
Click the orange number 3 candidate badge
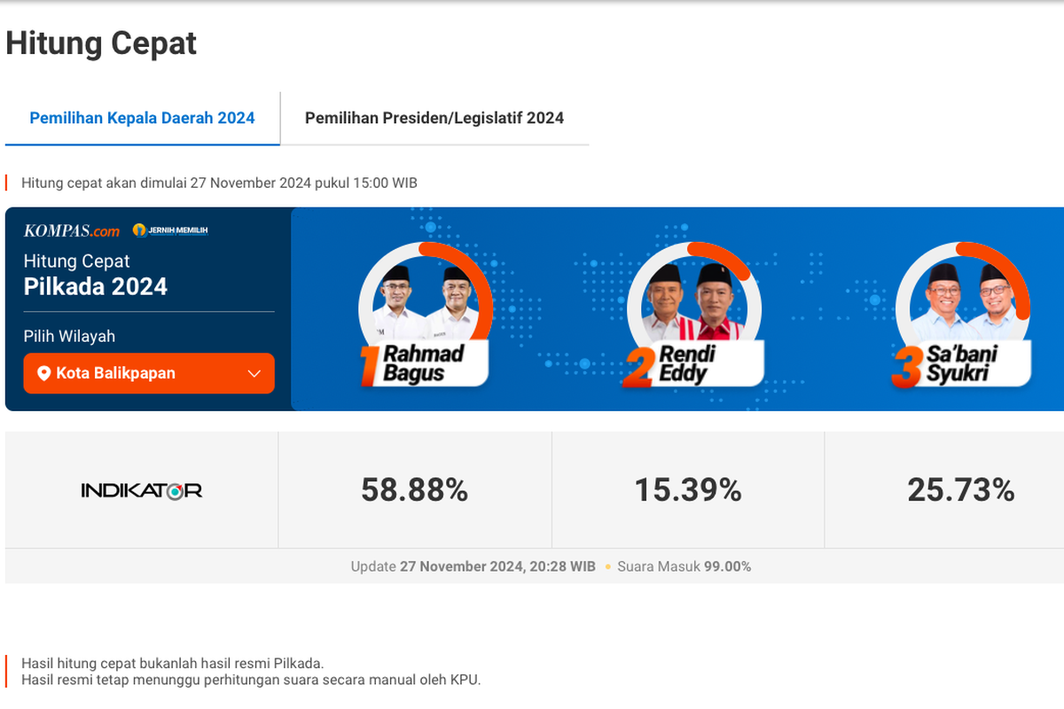[906, 369]
